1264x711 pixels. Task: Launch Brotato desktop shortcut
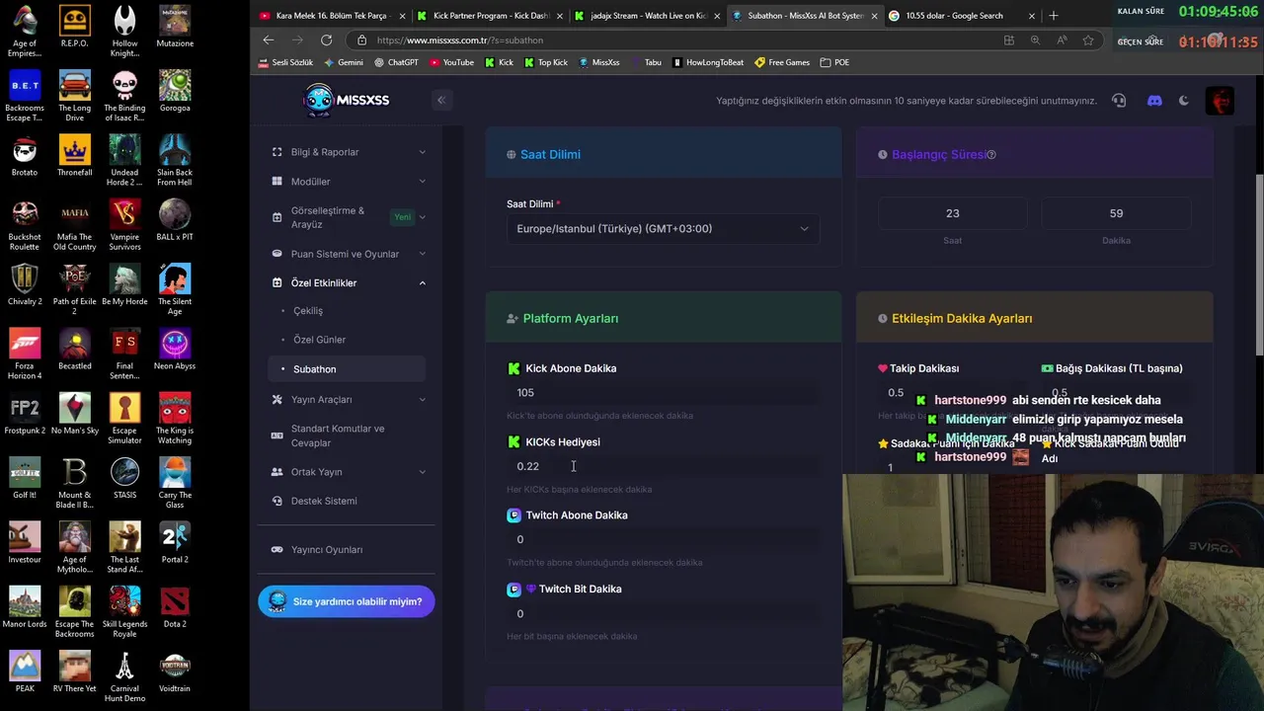coord(25,155)
